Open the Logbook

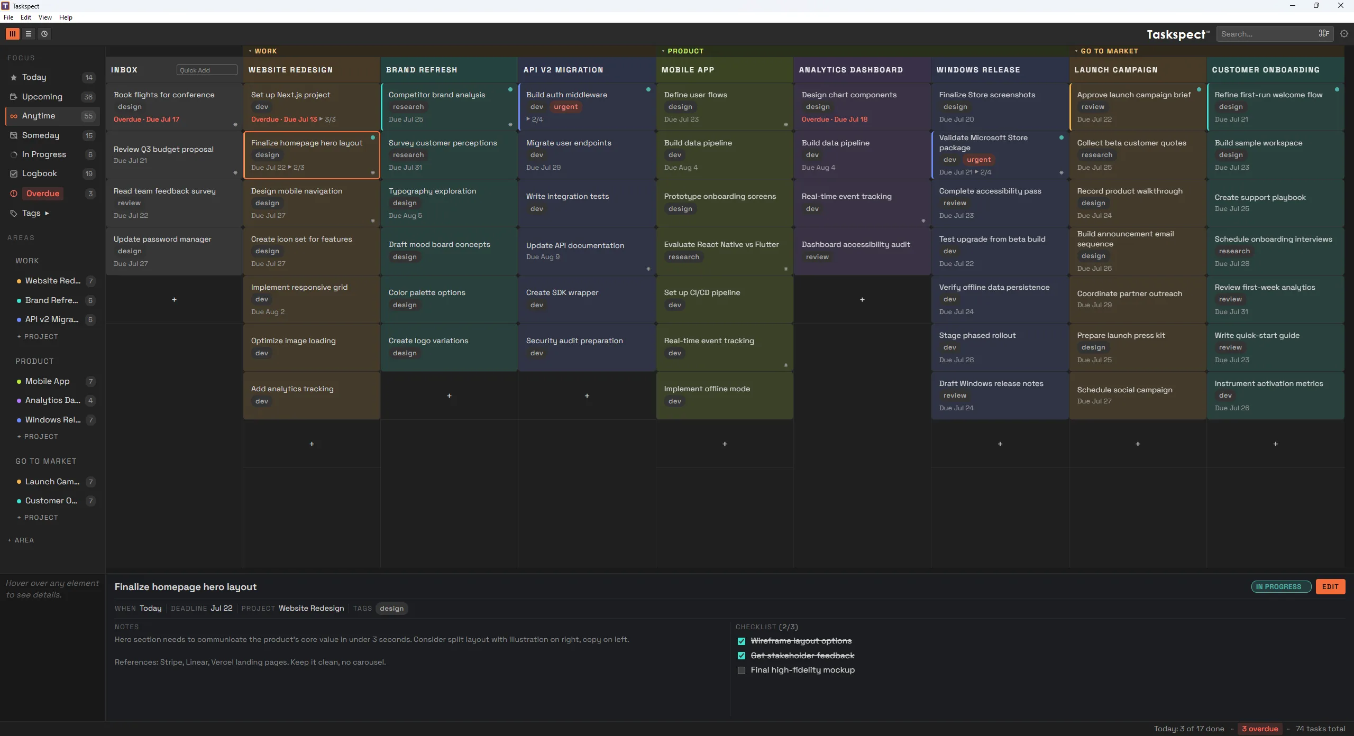52,173
